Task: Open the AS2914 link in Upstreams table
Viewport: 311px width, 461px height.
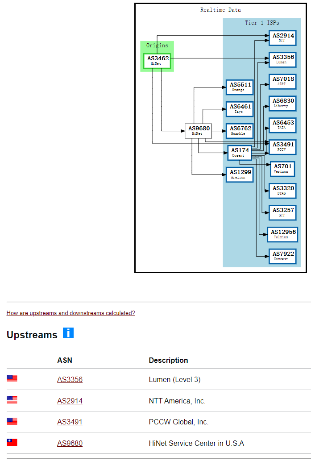Action: pyautogui.click(x=70, y=401)
